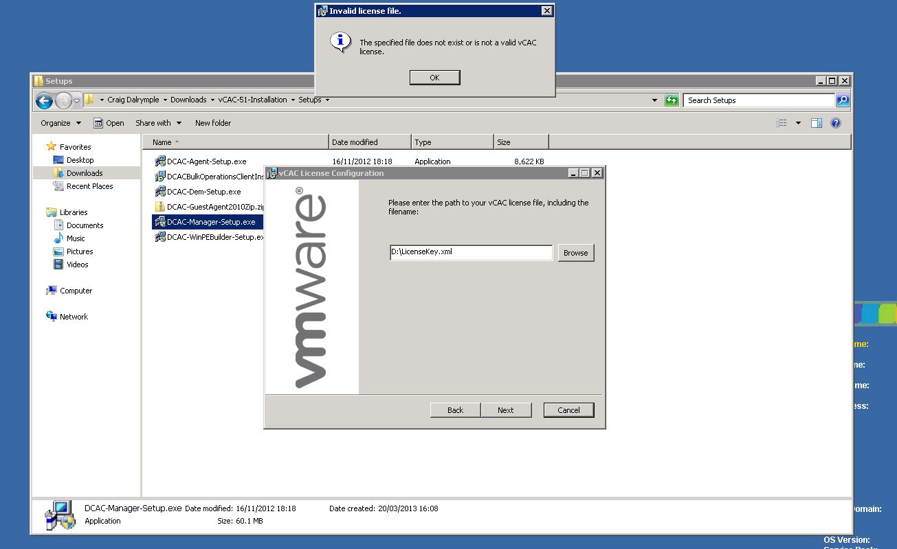Select the Videos library
Image resolution: width=897 pixels, height=549 pixels.
pyautogui.click(x=77, y=265)
